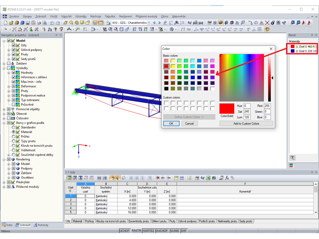Open the Výpočet menu
The height and width of the screenshot is (239, 319).
(x=66, y=16)
